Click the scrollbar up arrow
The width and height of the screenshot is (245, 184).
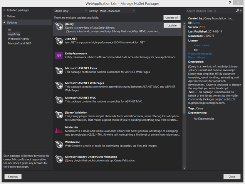[x=184, y=24]
